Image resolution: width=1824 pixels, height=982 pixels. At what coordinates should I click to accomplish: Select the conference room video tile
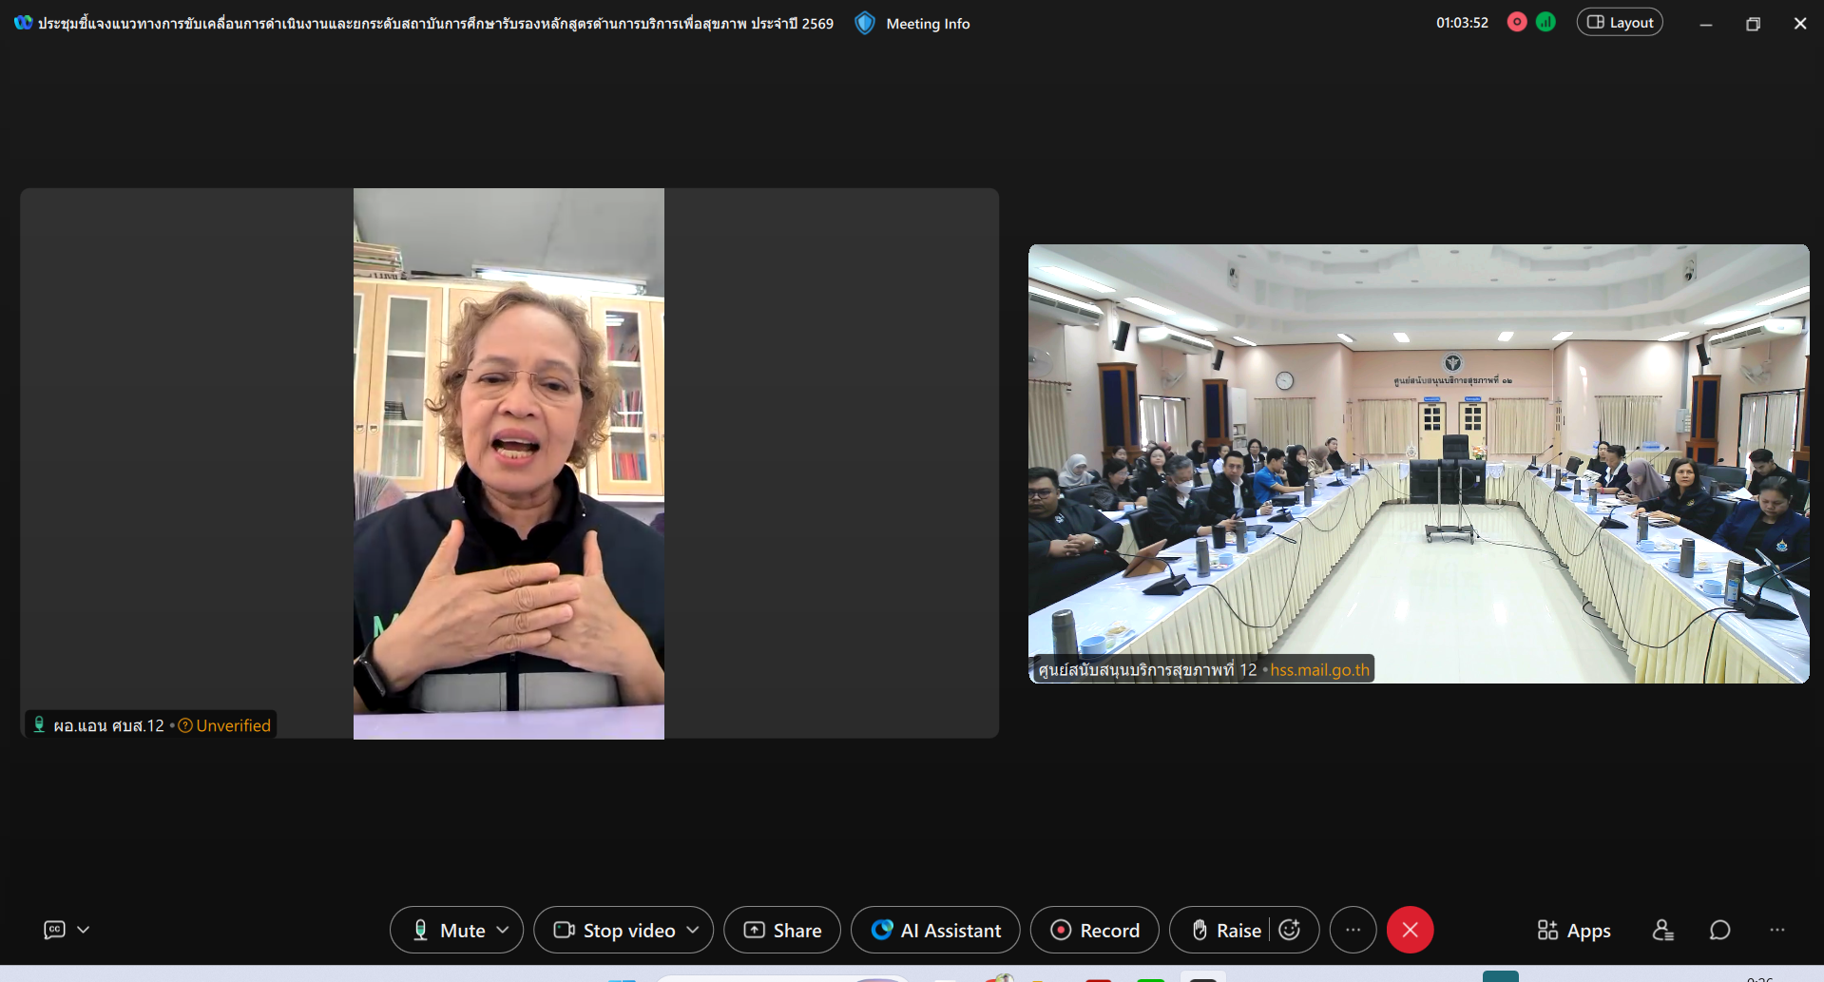[1418, 463]
